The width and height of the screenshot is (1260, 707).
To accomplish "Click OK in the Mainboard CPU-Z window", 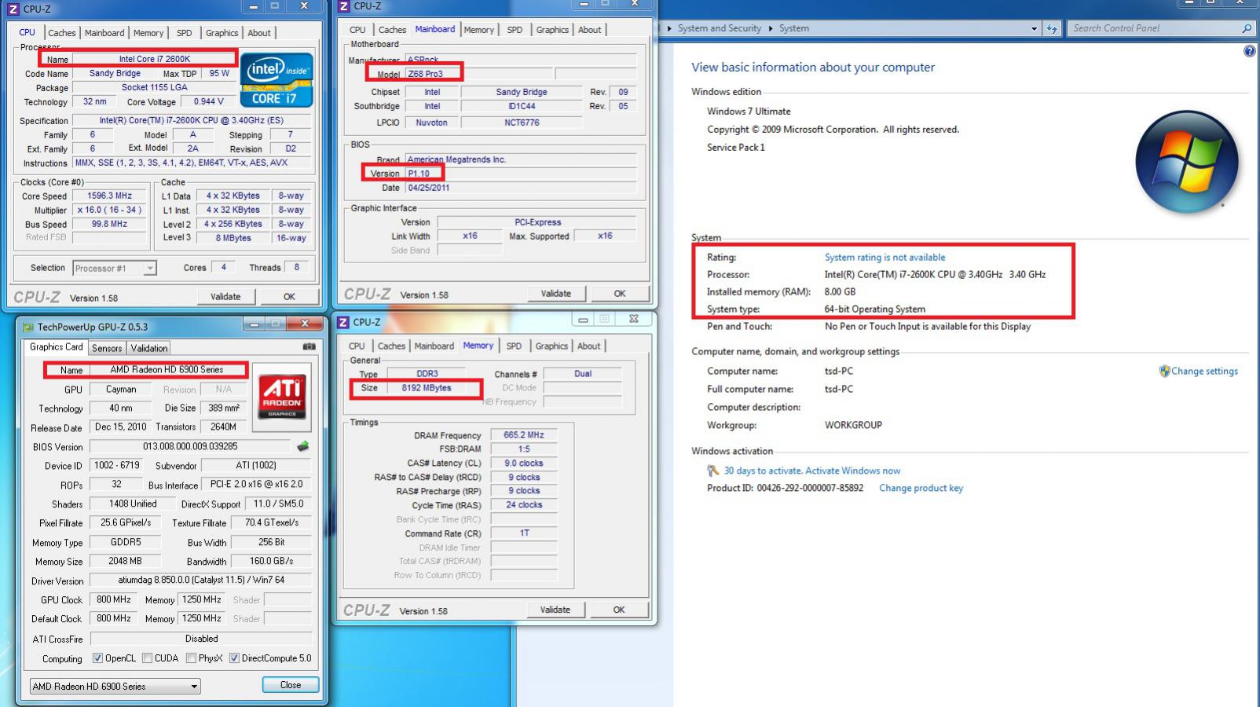I will click(x=619, y=294).
